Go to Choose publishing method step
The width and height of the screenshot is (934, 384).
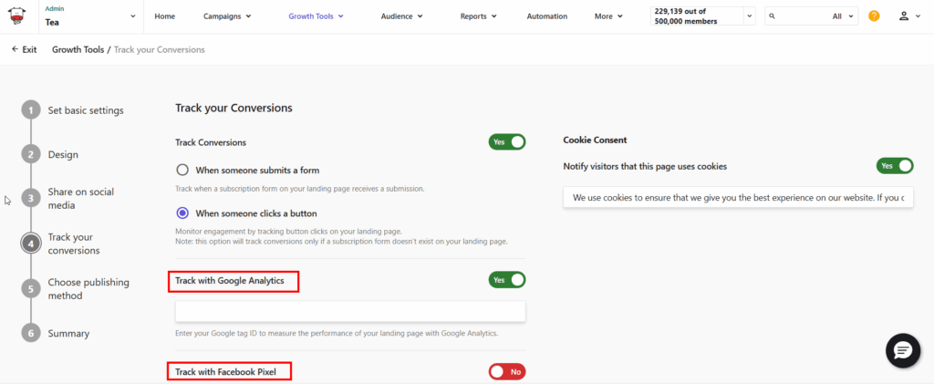click(88, 289)
